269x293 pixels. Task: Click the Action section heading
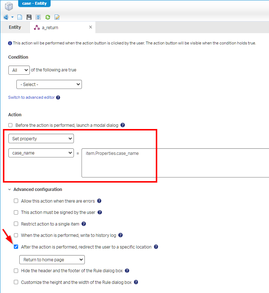coord(15,115)
